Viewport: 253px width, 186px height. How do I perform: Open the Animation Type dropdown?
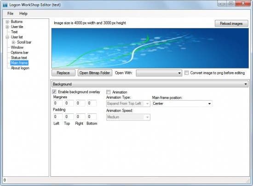[x=128, y=103]
